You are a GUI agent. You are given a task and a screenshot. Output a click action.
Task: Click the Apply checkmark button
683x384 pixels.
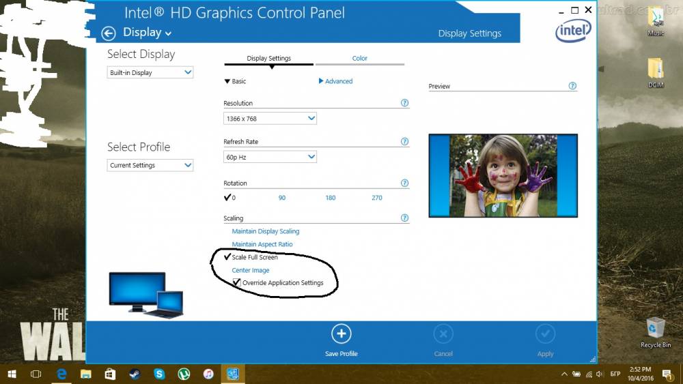[545, 334]
